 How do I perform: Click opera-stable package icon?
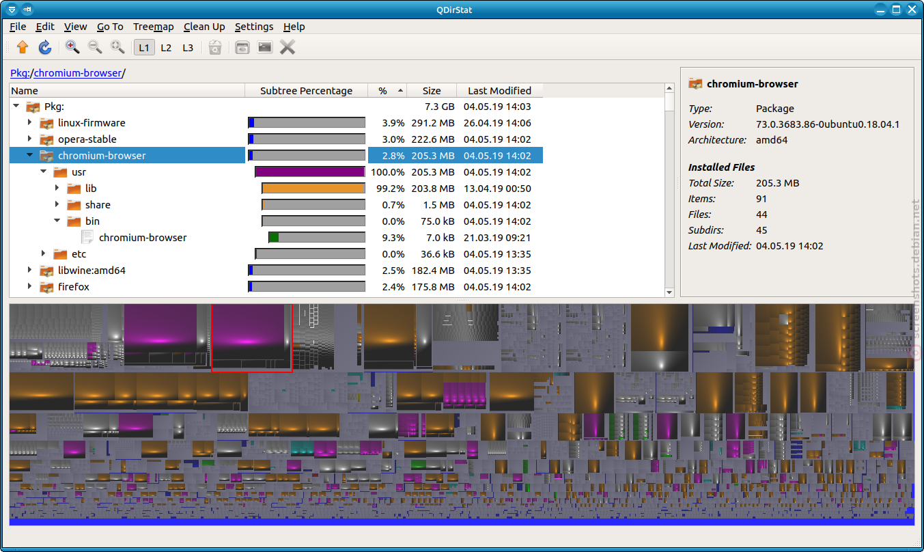[46, 139]
